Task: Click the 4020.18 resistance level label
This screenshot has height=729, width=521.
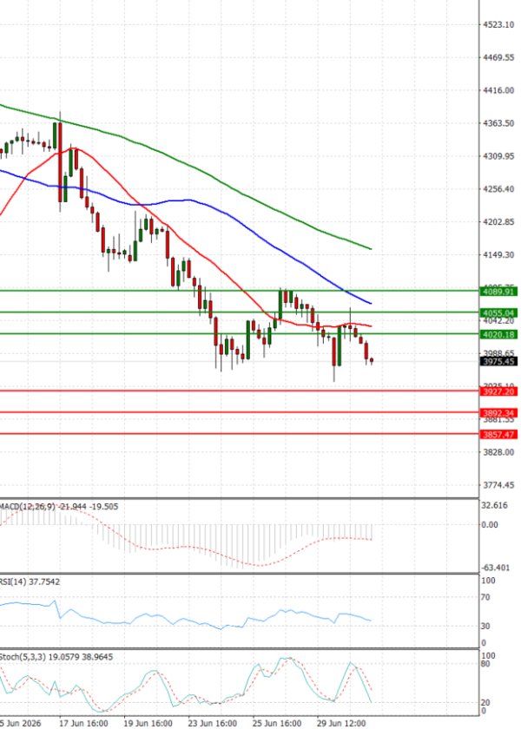Action: point(498,334)
